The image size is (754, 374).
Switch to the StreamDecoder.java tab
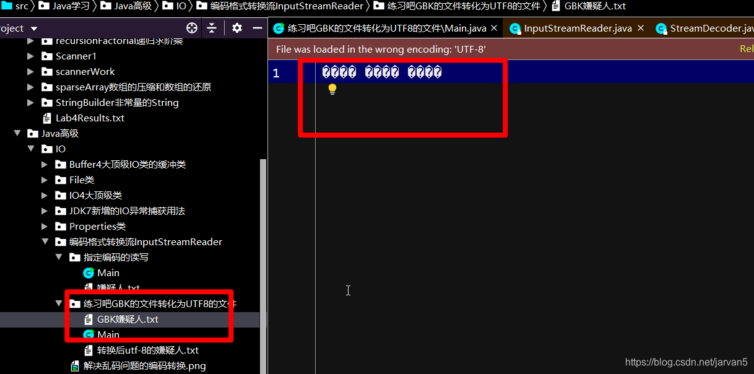(x=706, y=28)
